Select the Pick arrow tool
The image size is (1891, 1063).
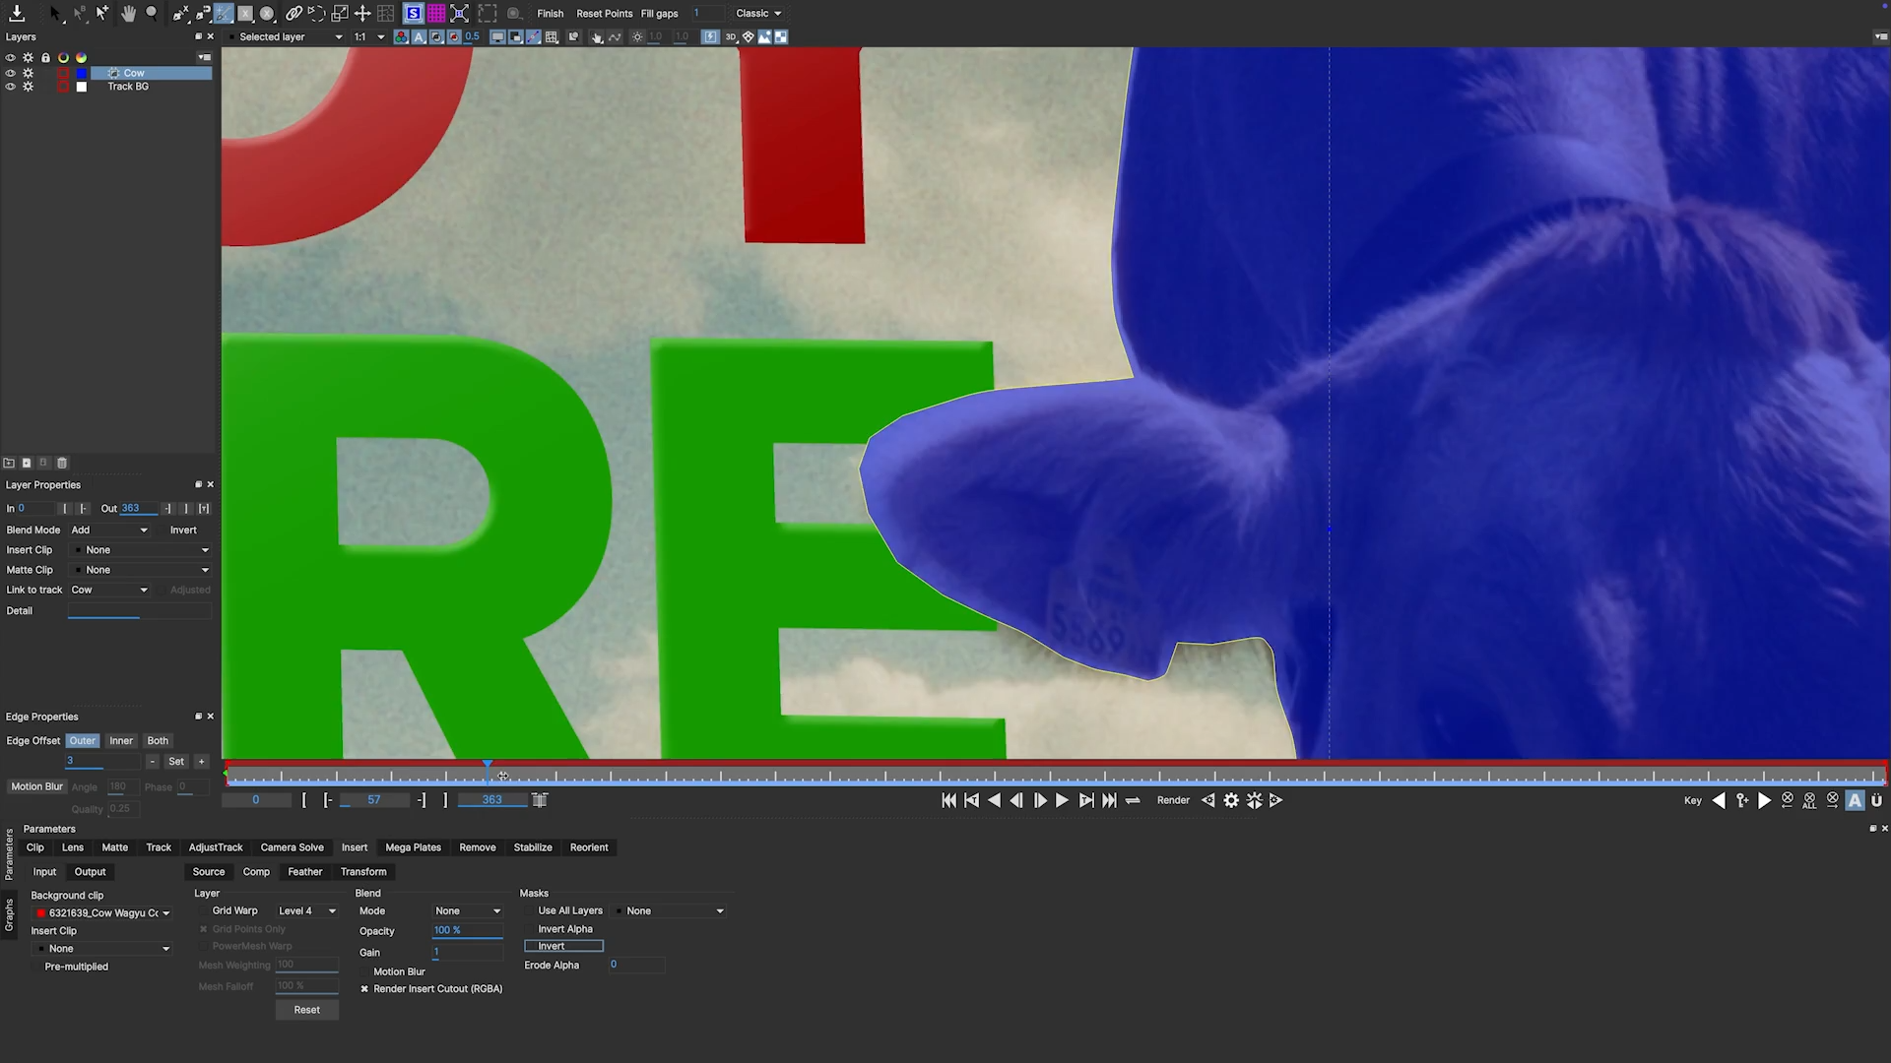[54, 13]
